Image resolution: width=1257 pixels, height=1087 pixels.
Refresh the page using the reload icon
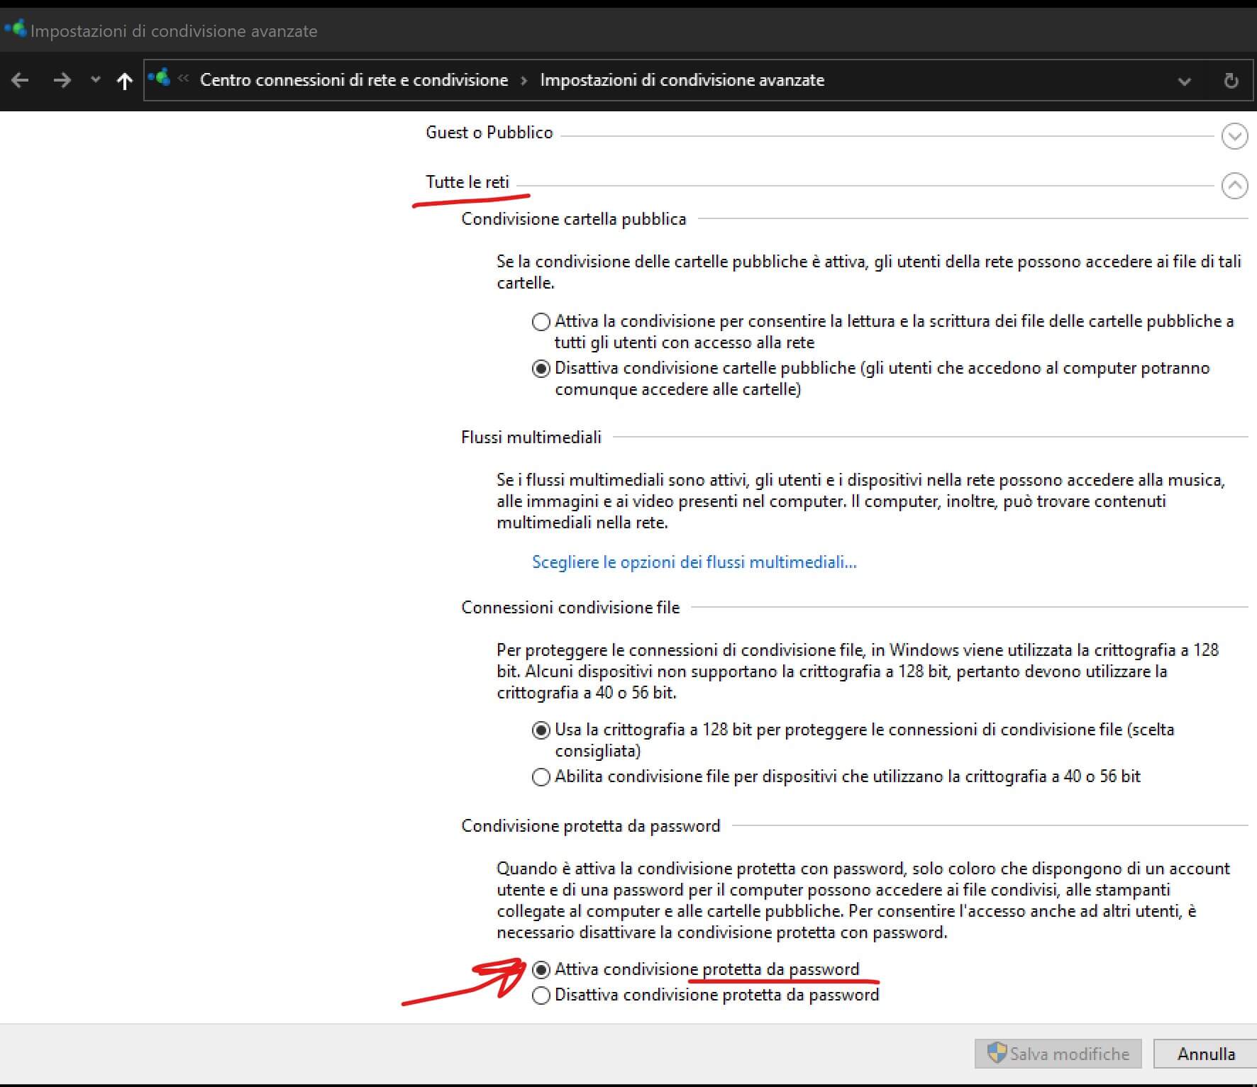(x=1231, y=81)
